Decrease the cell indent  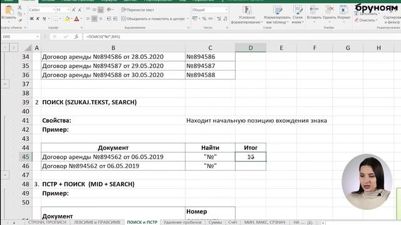(x=108, y=19)
